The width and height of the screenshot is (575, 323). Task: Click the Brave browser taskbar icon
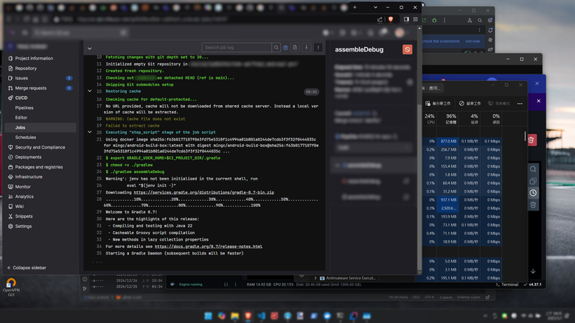click(248, 316)
